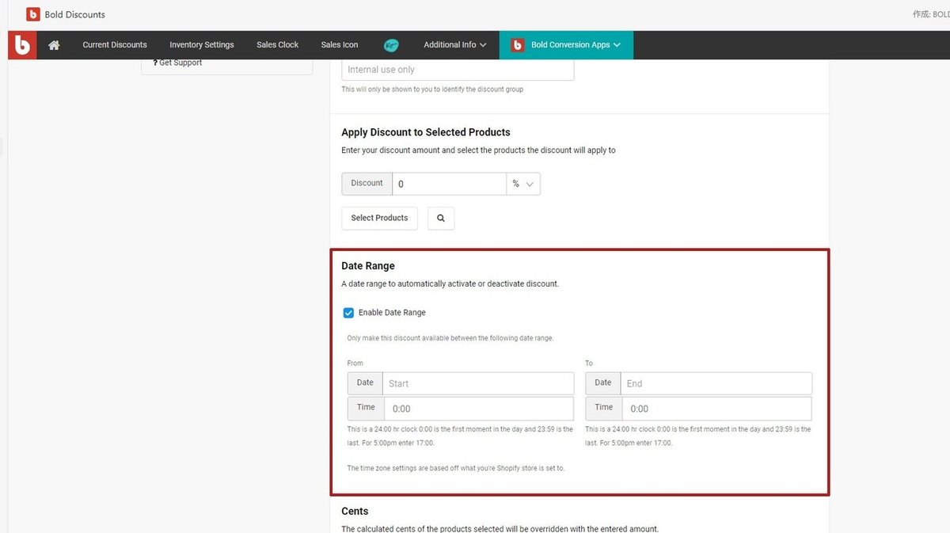
Task: Focus the To time input field
Action: pos(716,409)
